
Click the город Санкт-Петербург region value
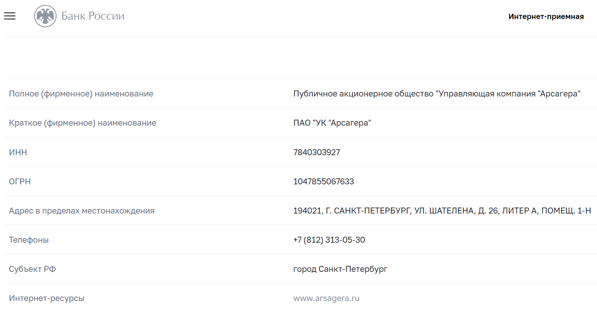(340, 269)
